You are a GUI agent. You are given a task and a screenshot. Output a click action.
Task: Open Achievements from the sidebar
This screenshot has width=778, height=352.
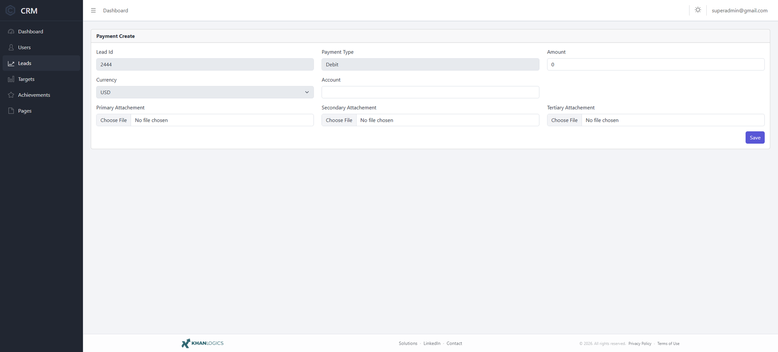(x=41, y=95)
